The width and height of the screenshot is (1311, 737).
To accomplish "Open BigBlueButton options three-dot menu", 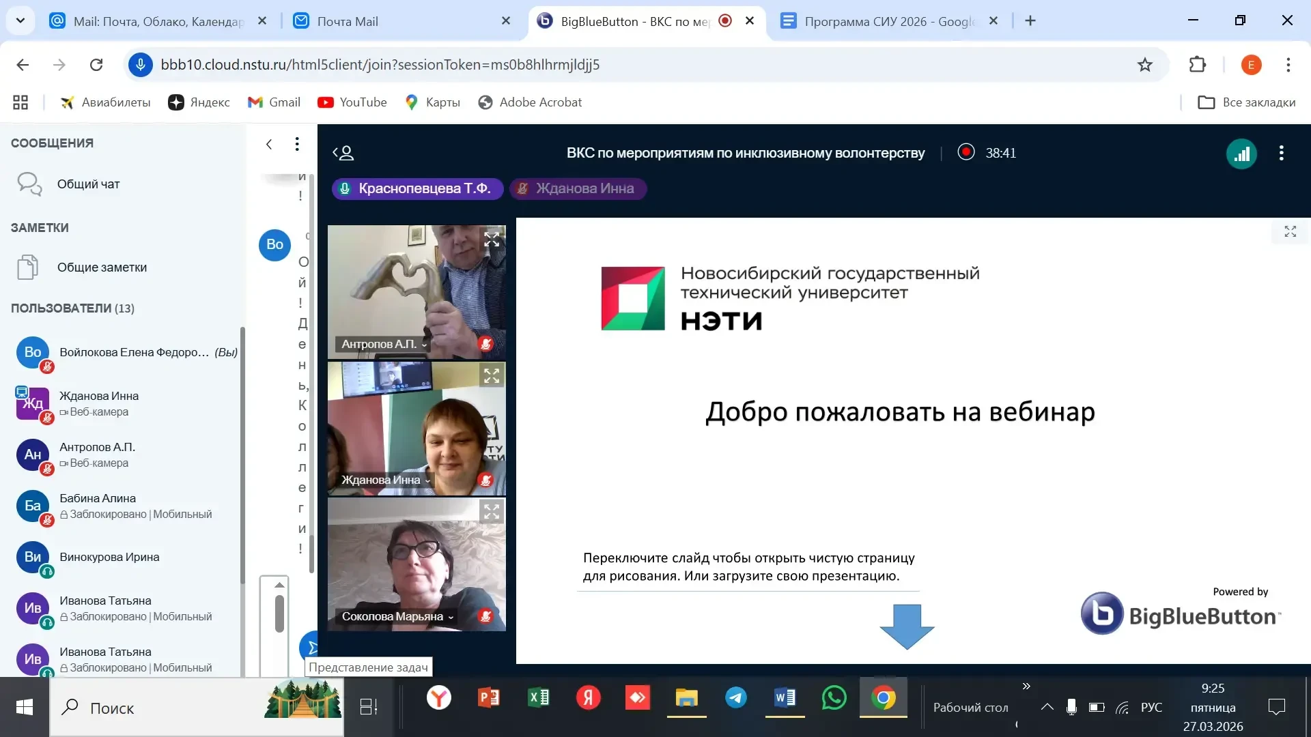I will 1281,154.
